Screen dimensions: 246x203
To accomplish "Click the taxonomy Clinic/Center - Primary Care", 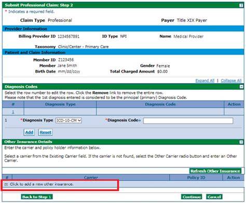I will click(x=83, y=47).
